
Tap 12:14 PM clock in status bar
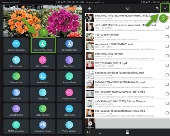80,2
